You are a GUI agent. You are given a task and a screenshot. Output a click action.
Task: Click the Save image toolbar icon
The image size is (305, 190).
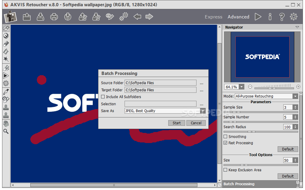point(40,17)
